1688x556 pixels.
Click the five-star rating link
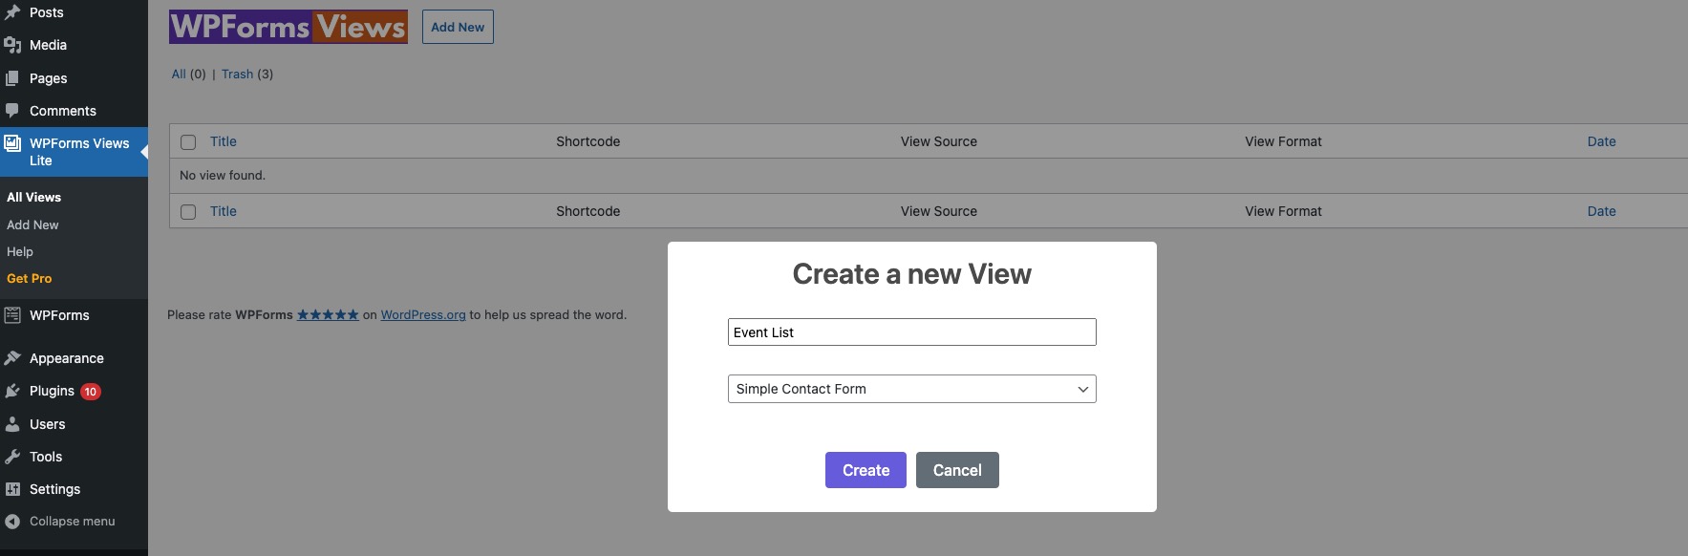tap(328, 314)
